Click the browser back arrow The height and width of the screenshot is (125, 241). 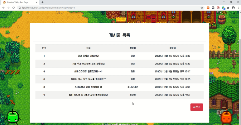(3, 8)
